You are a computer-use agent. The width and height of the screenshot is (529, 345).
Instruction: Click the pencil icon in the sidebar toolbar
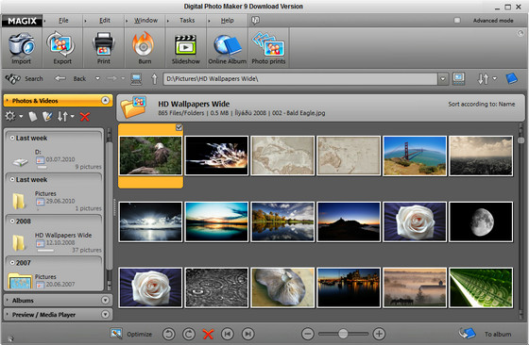coord(47,117)
